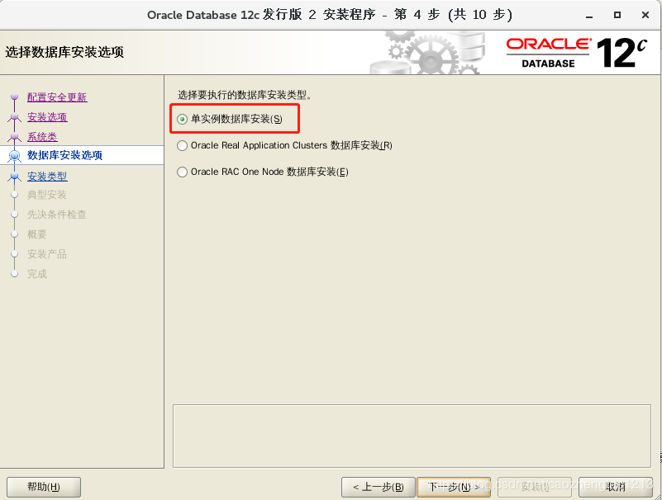Click the step bullet icon beside 安装选项
The width and height of the screenshot is (662, 500).
[x=14, y=117]
